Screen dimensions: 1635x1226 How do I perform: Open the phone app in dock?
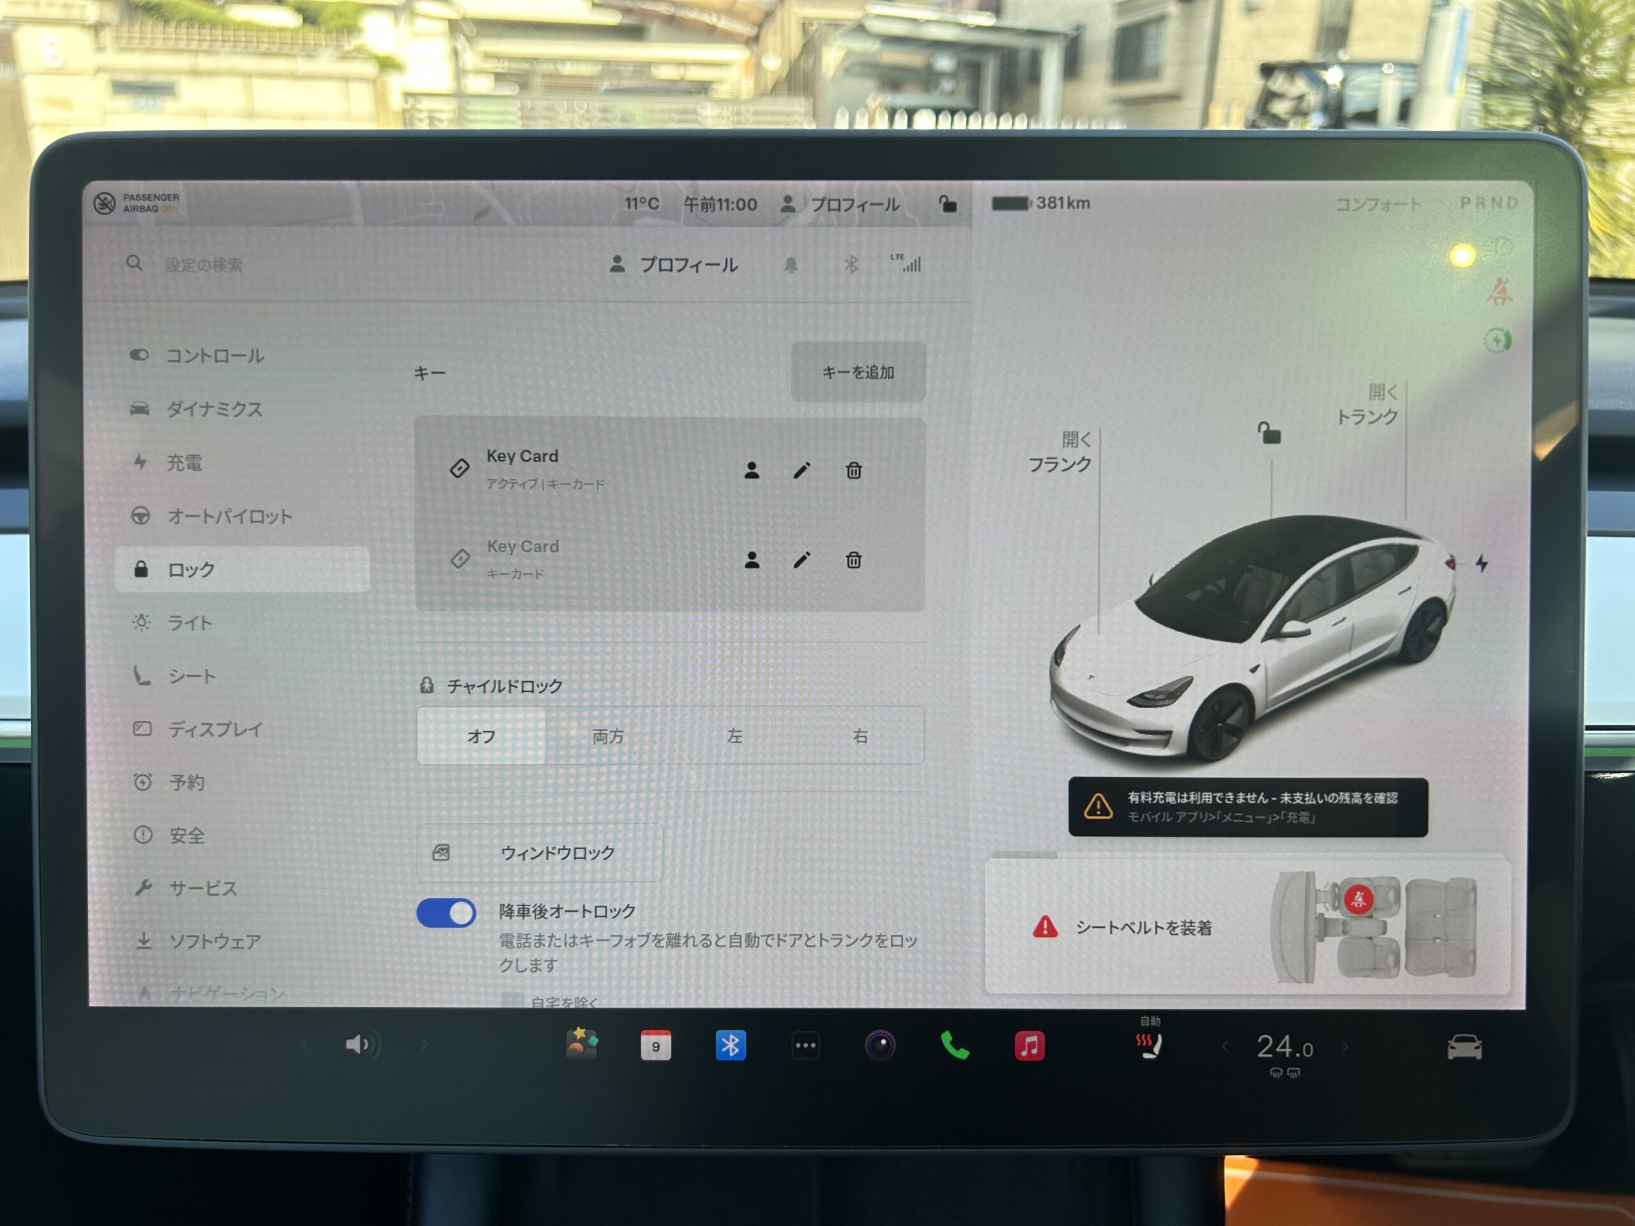954,1046
